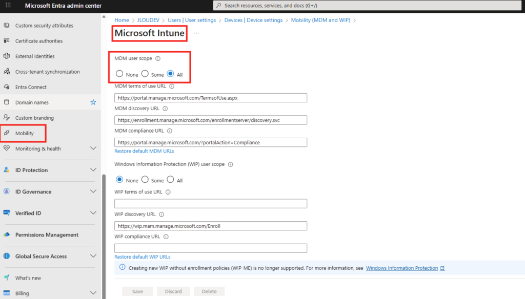The image size is (525, 299).
Task: Set MDM user scope to Some
Action: click(x=145, y=74)
